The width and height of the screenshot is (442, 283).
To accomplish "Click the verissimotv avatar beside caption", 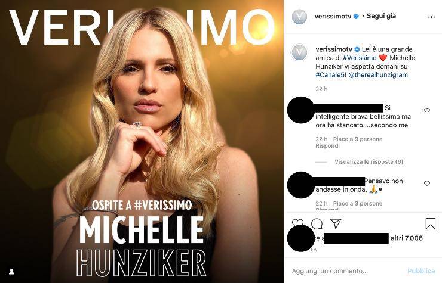I will pyautogui.click(x=299, y=53).
